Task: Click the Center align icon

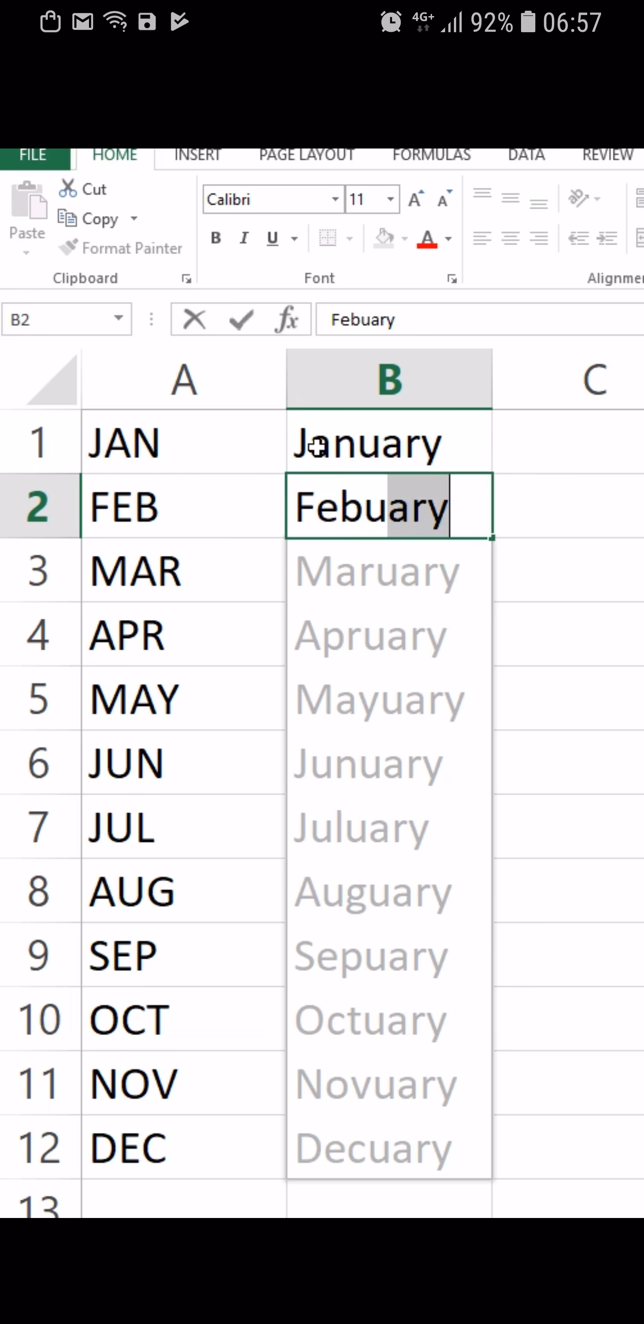Action: coord(510,238)
